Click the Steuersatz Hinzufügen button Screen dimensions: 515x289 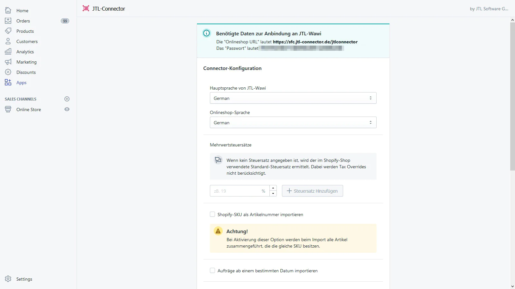[x=312, y=191]
